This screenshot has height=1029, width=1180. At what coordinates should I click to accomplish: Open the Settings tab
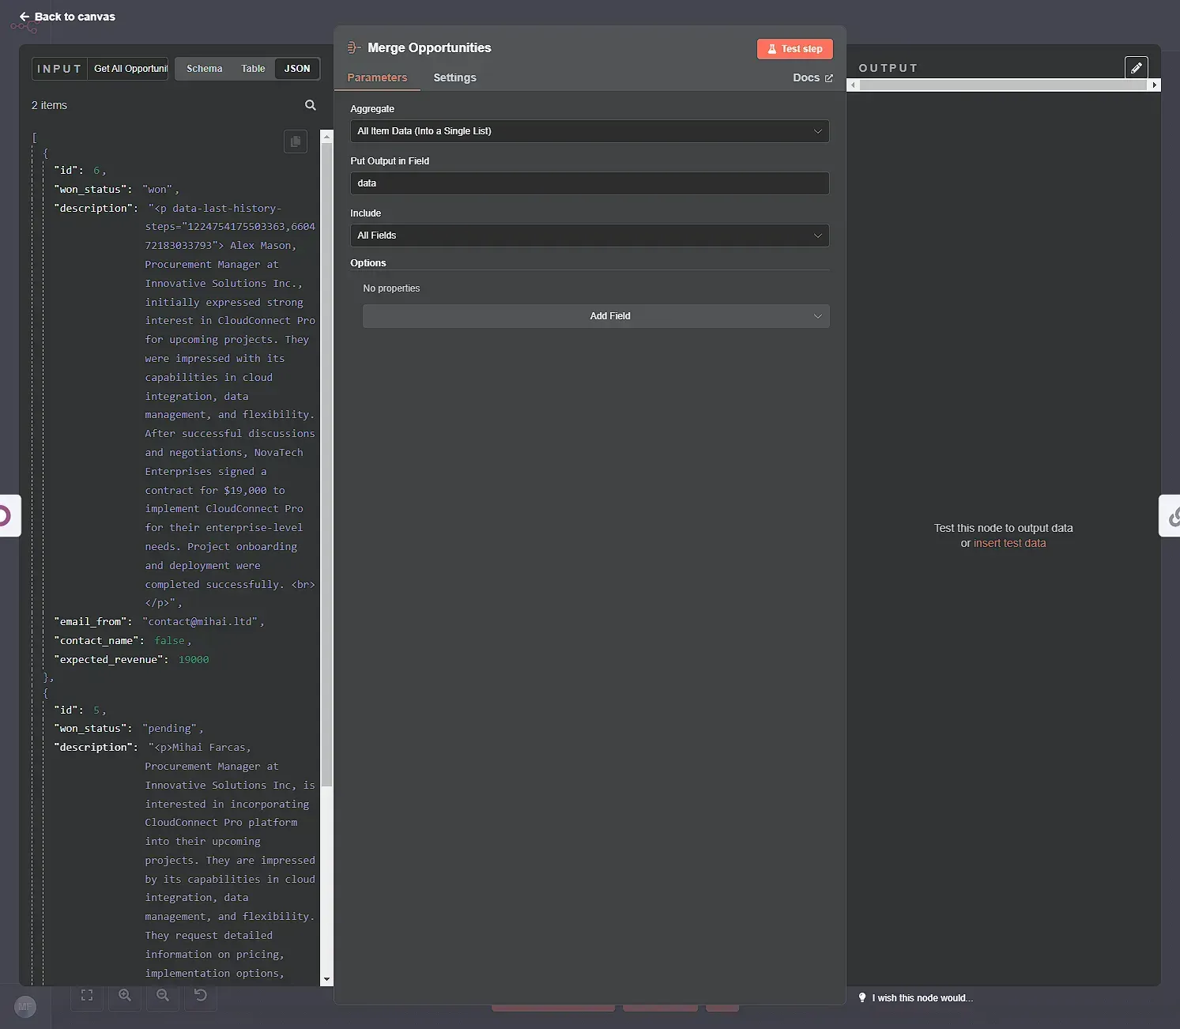pos(454,77)
